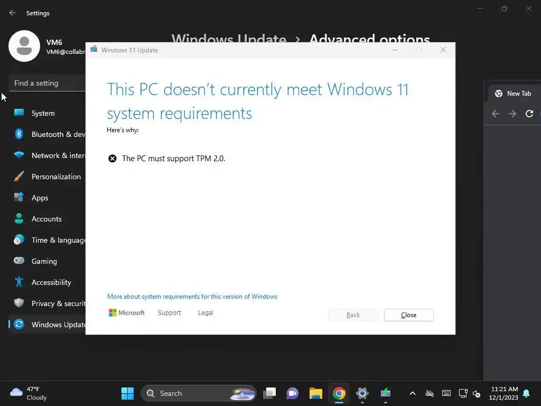
Task: Open System in the Settings sidebar
Action: [x=47, y=113]
